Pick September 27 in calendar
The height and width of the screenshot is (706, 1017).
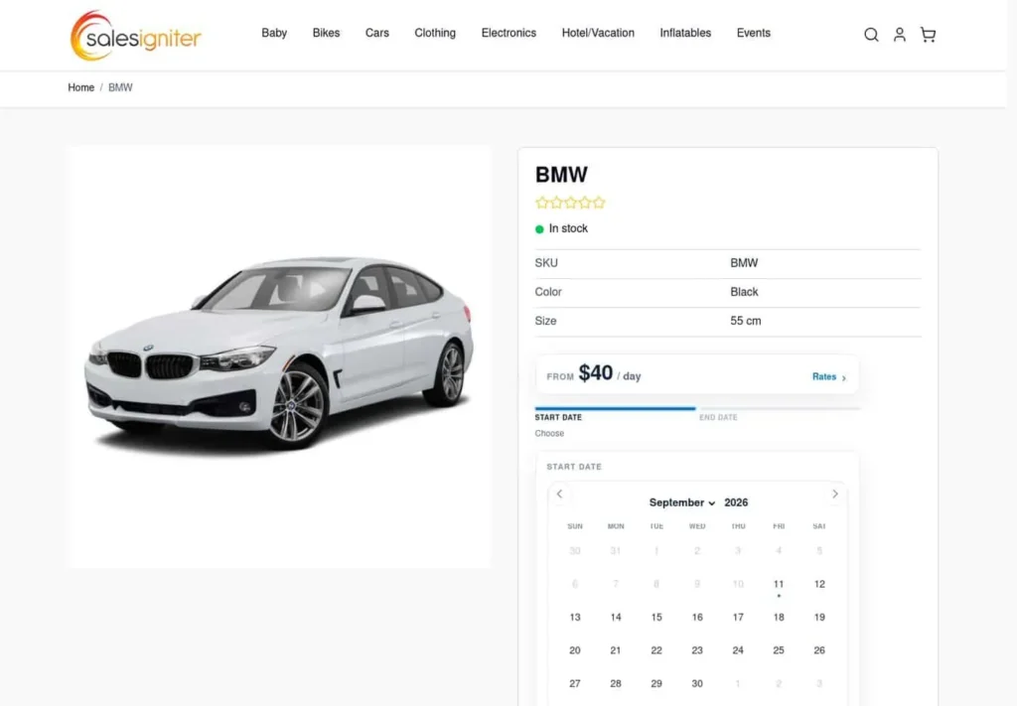click(x=575, y=683)
